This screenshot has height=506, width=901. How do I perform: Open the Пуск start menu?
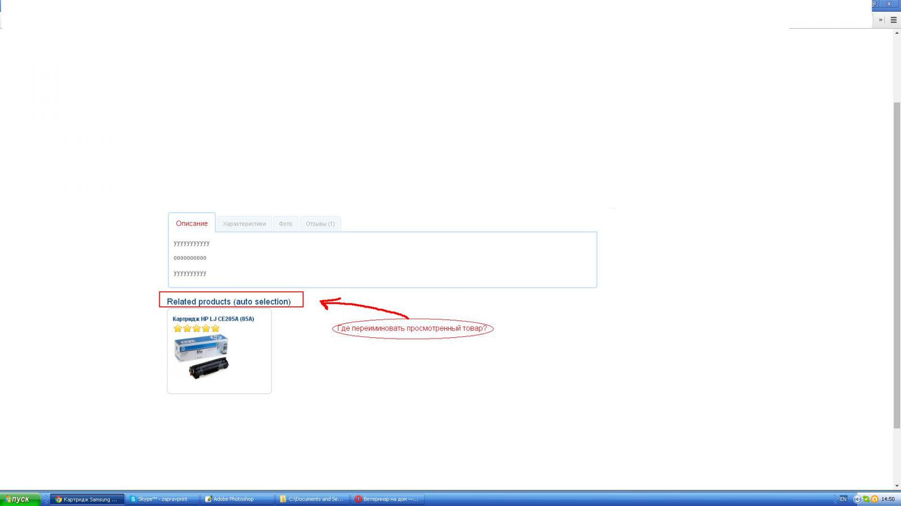click(x=20, y=499)
